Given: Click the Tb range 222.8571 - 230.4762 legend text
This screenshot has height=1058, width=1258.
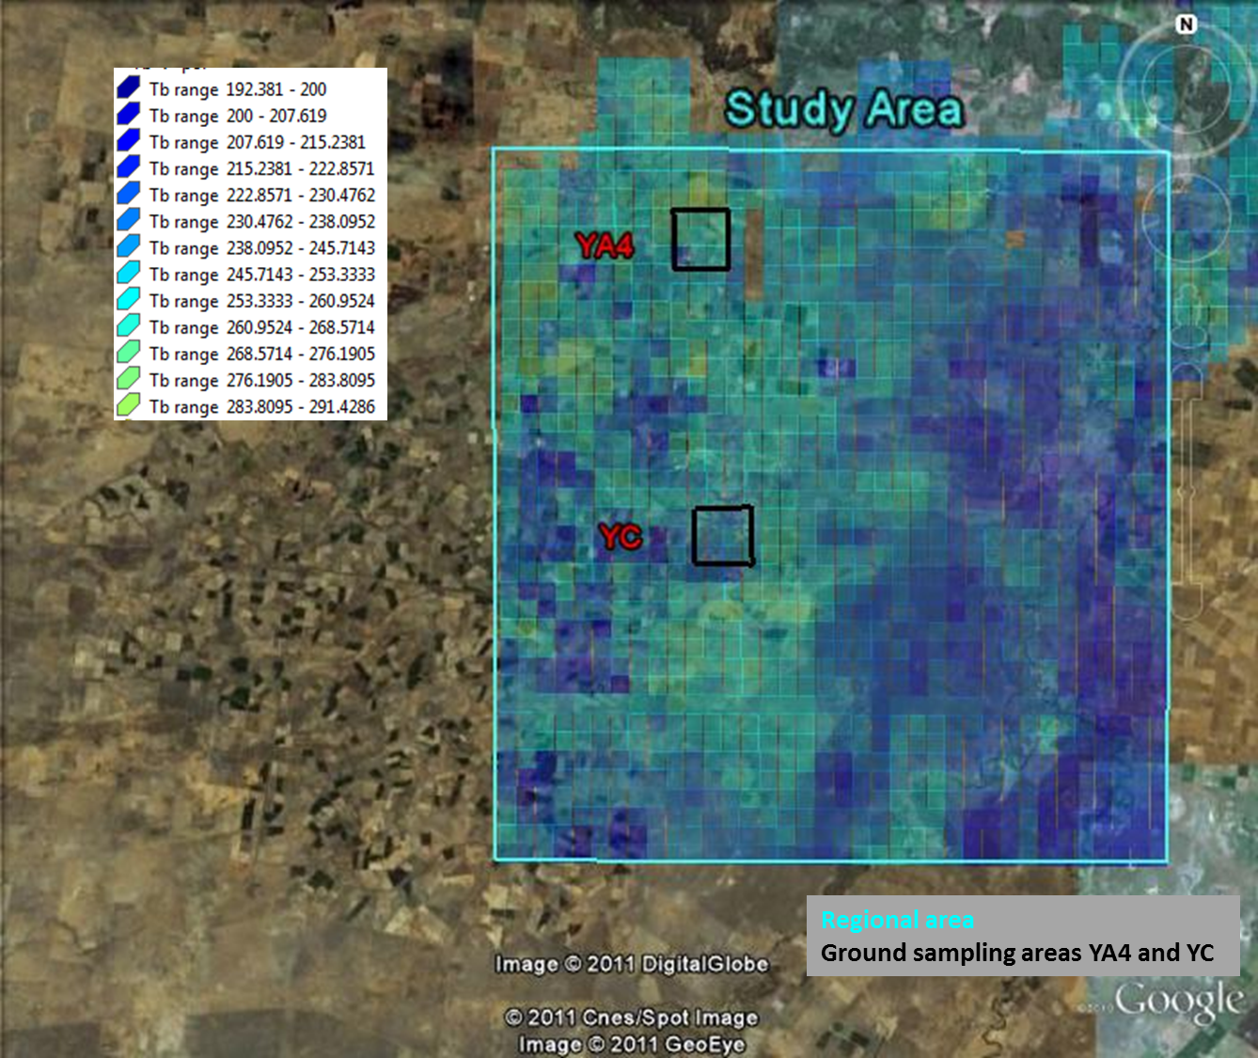Looking at the screenshot, I should 261,196.
